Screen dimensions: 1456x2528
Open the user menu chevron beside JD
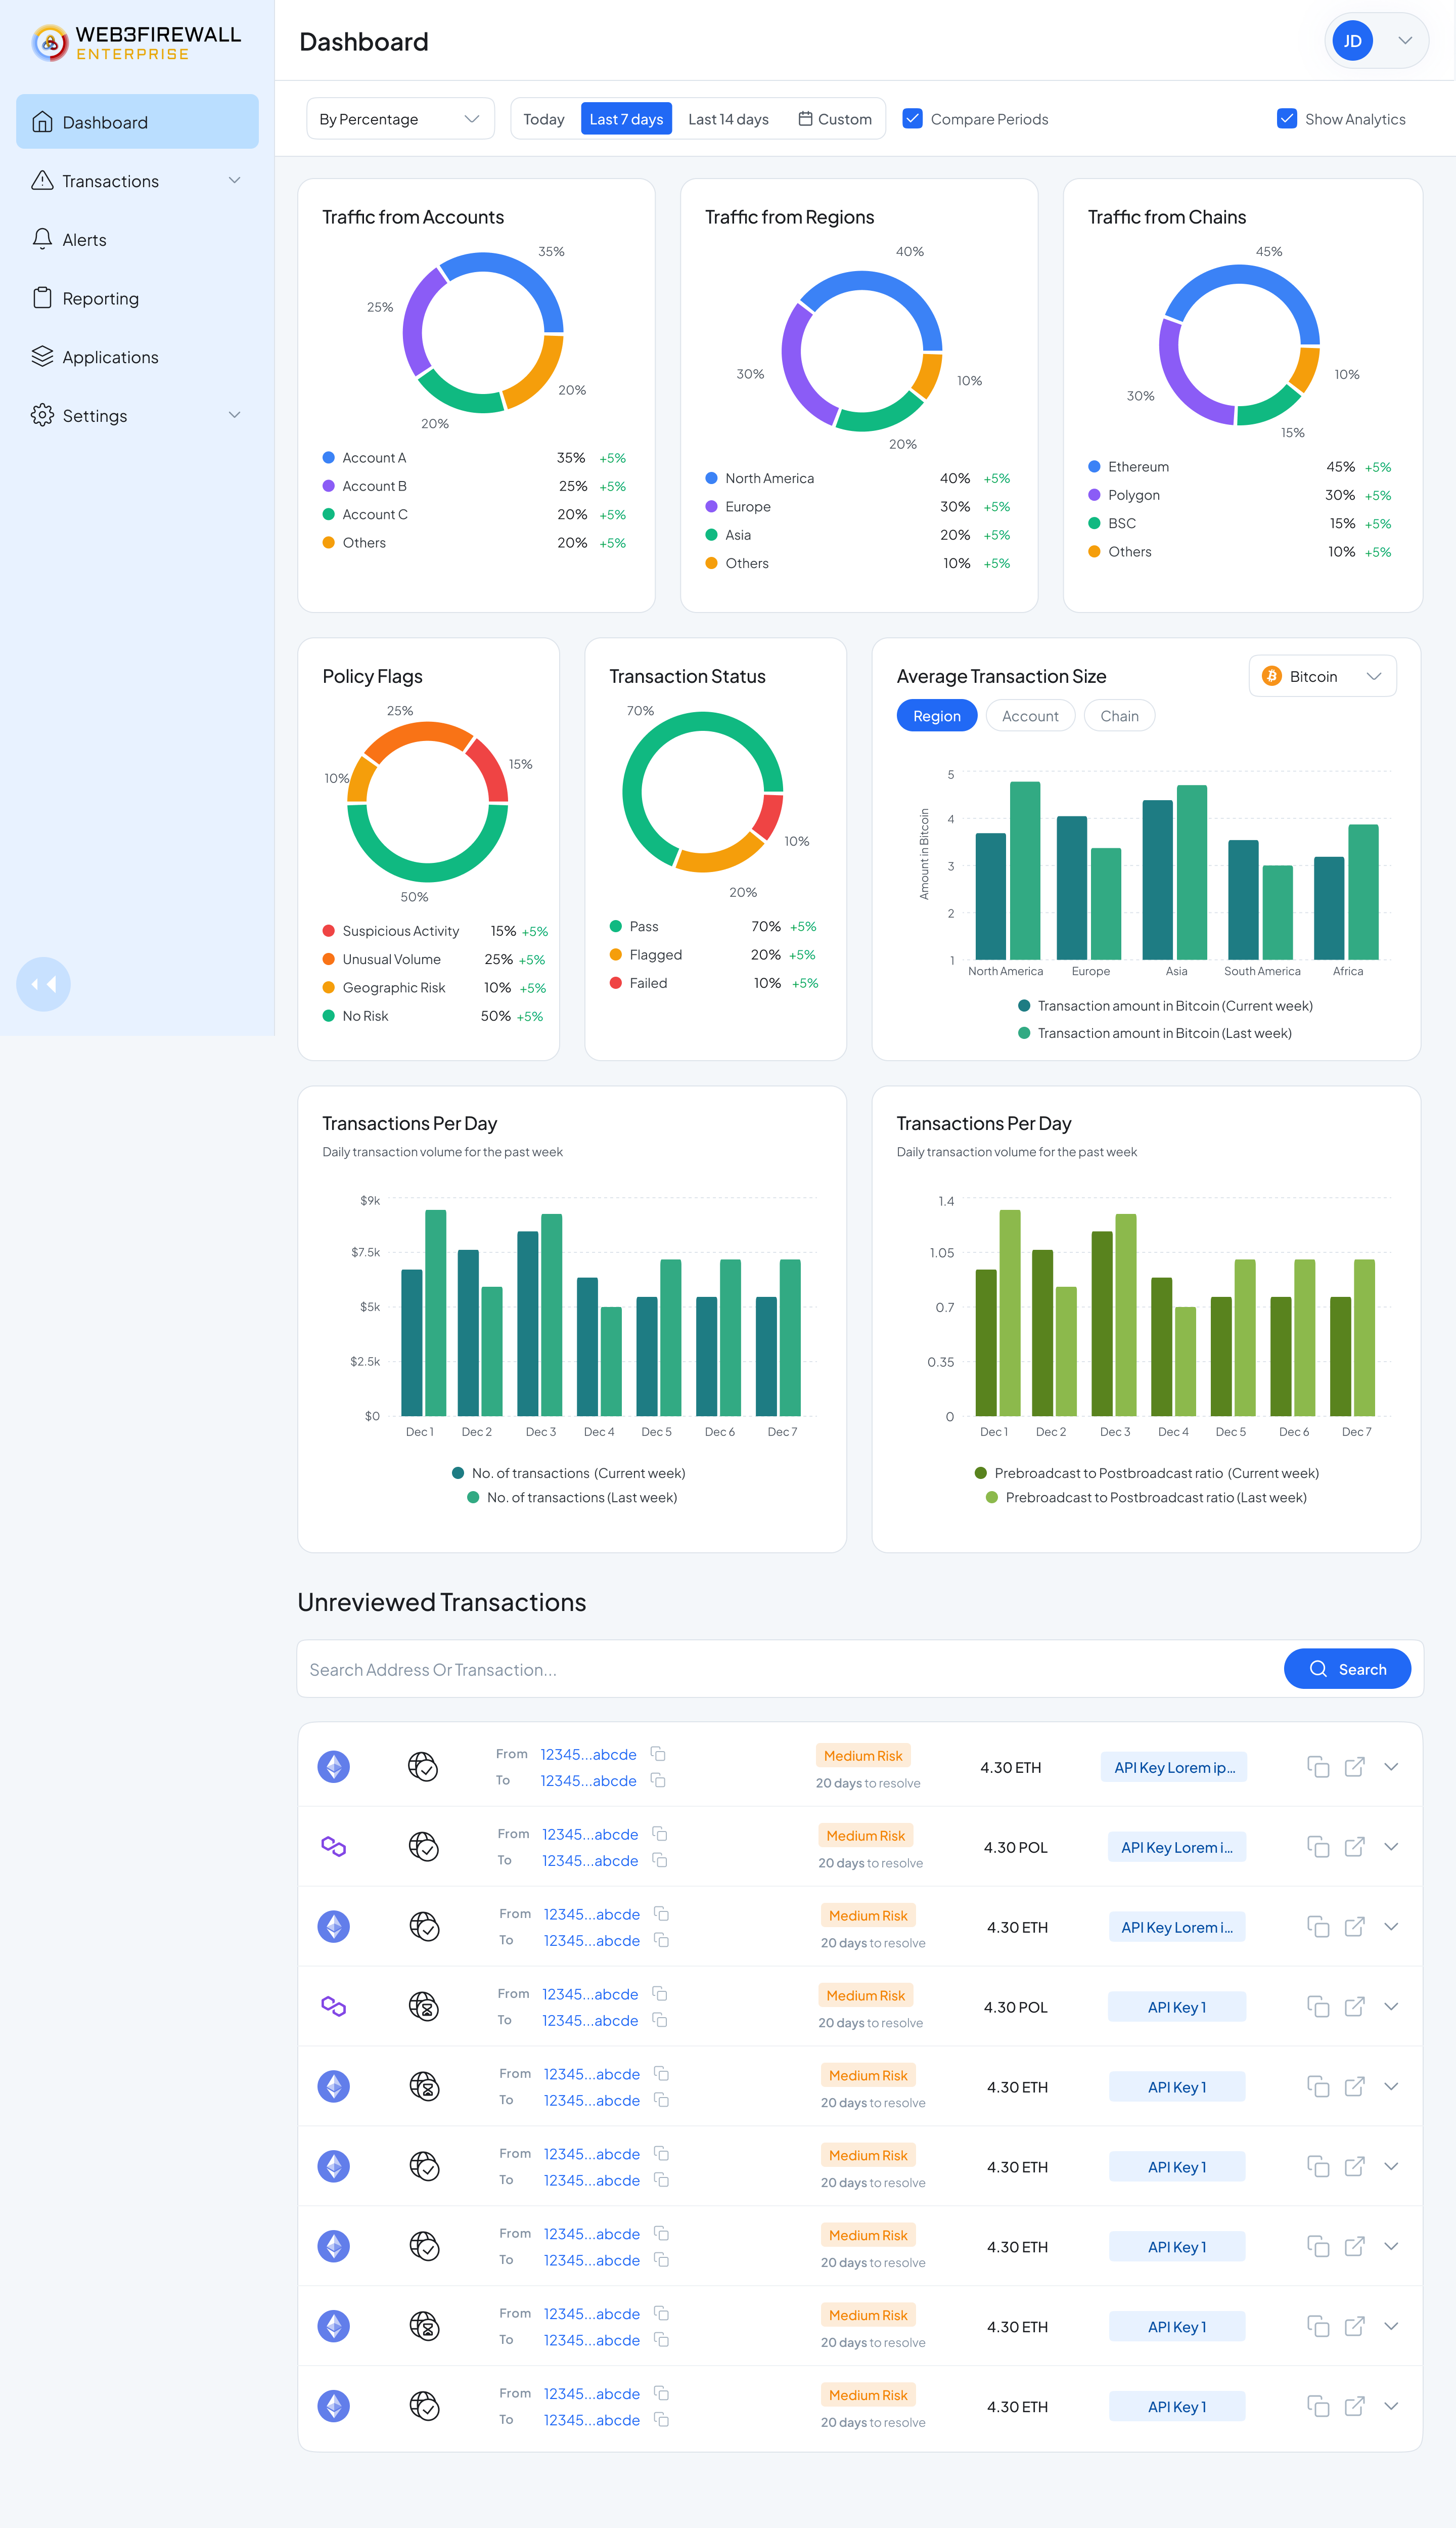tap(1405, 41)
